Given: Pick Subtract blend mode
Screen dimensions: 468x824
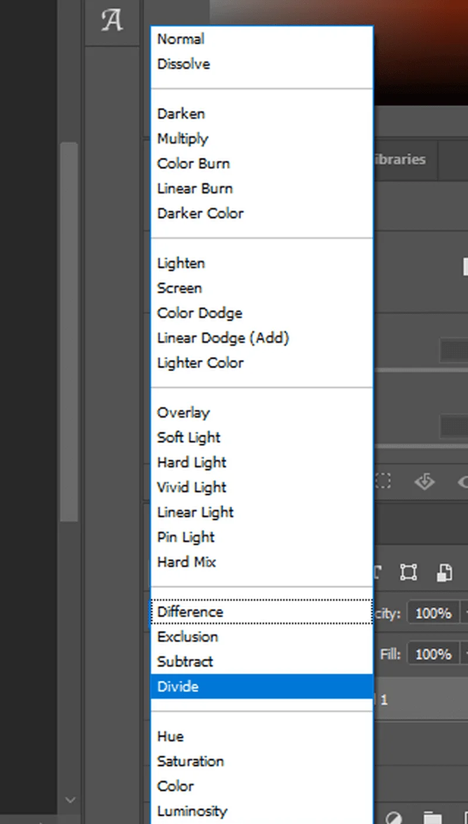Looking at the screenshot, I should (x=261, y=662).
